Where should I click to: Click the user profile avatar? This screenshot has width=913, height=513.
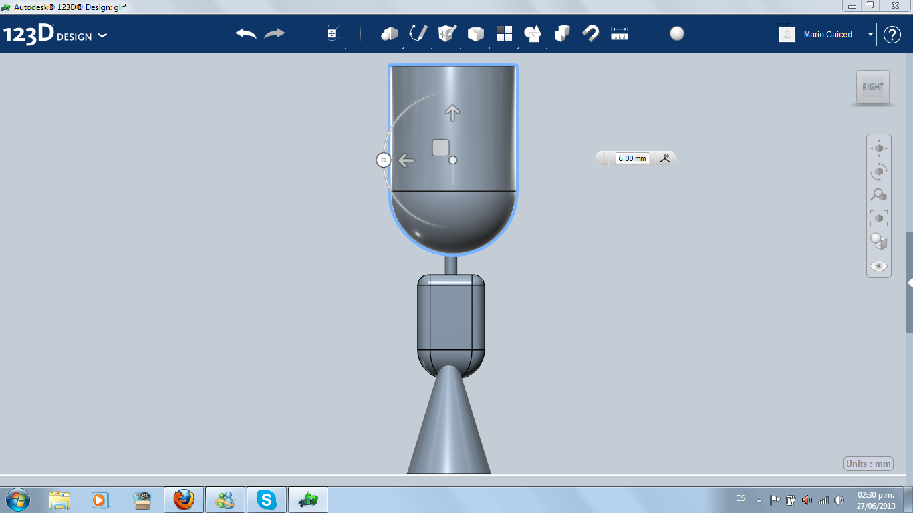click(x=787, y=34)
